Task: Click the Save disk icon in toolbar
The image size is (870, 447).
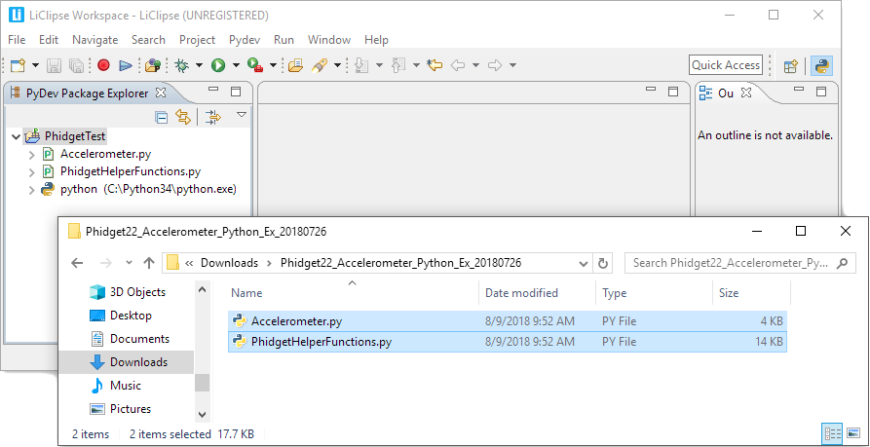Action: point(54,65)
